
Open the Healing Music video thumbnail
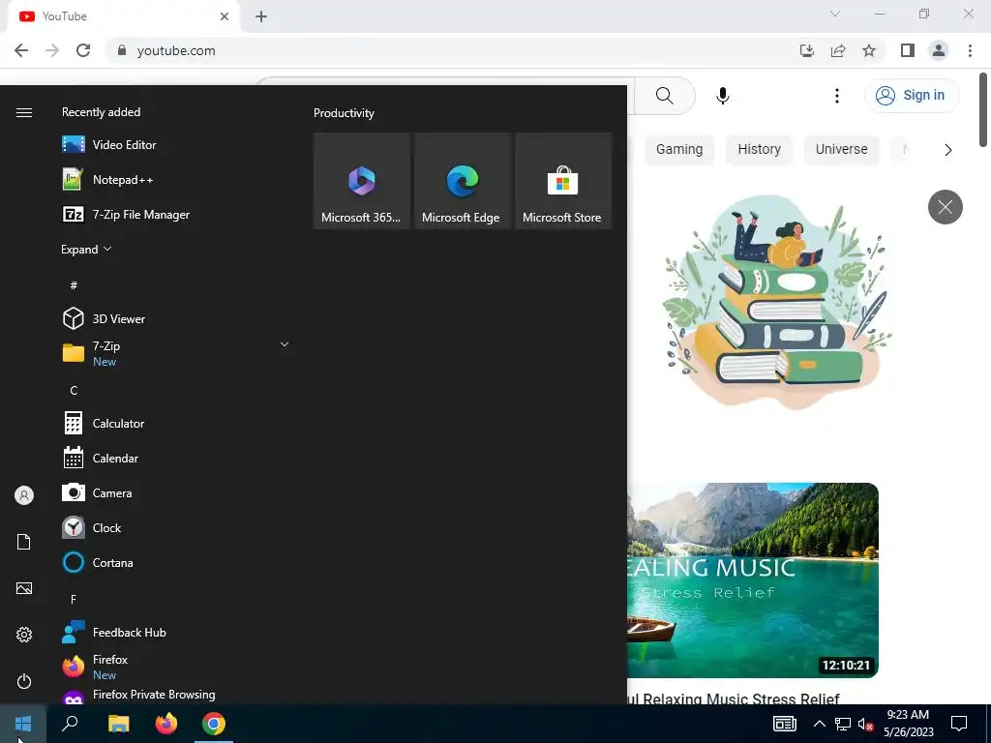tap(753, 580)
